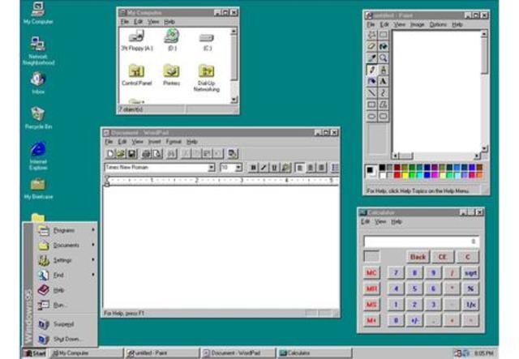Click the CE button in Calculator

pyautogui.click(x=443, y=257)
